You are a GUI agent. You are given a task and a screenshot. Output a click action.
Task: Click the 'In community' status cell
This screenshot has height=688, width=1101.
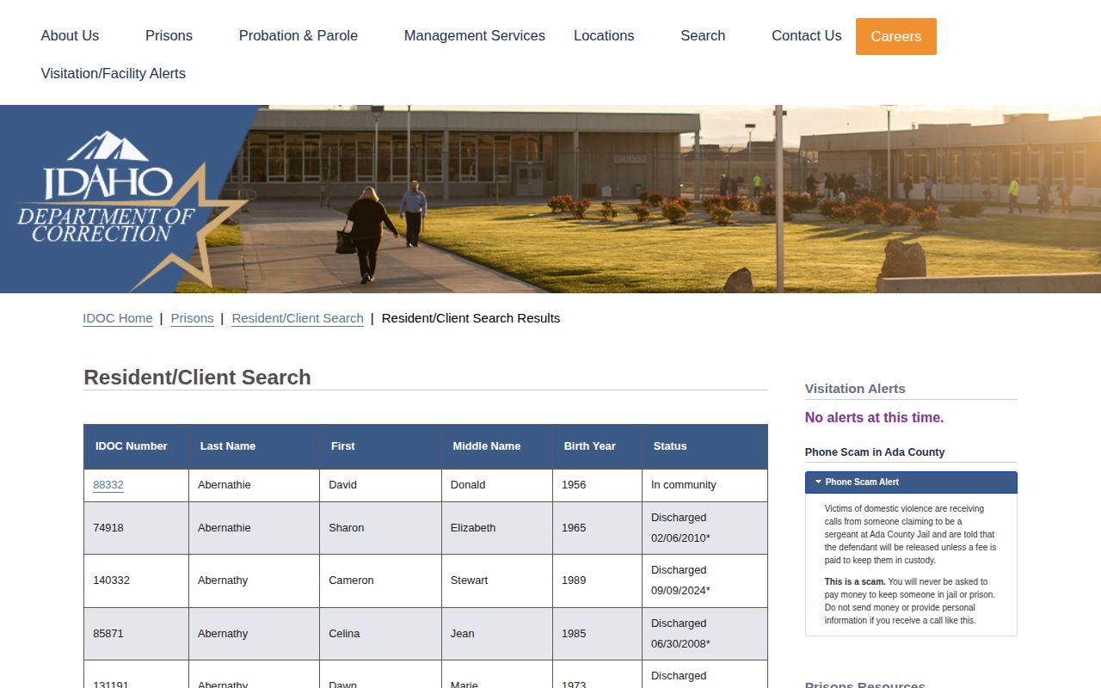click(704, 485)
